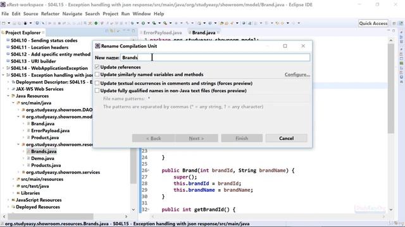Enable Update textual occurrences in comments

coord(97,83)
